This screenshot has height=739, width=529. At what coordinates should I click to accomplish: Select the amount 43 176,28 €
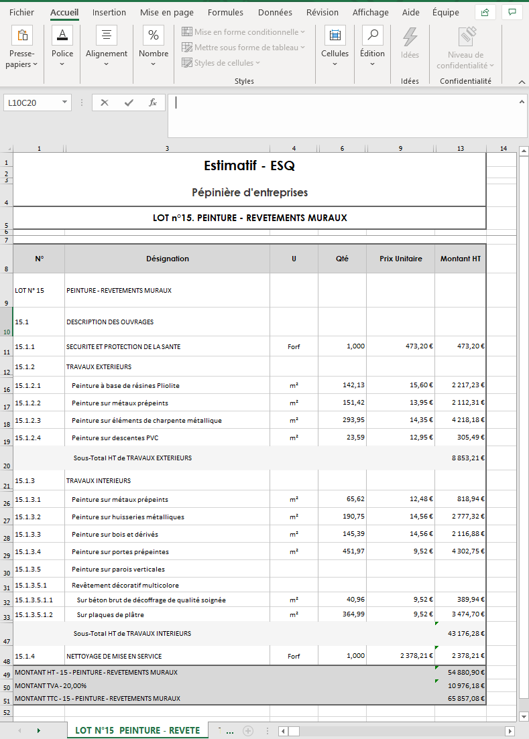(x=460, y=634)
